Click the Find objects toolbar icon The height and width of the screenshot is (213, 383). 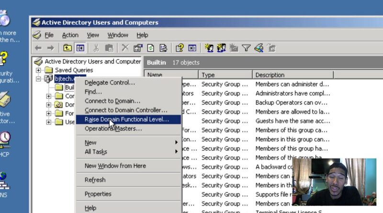259,48
